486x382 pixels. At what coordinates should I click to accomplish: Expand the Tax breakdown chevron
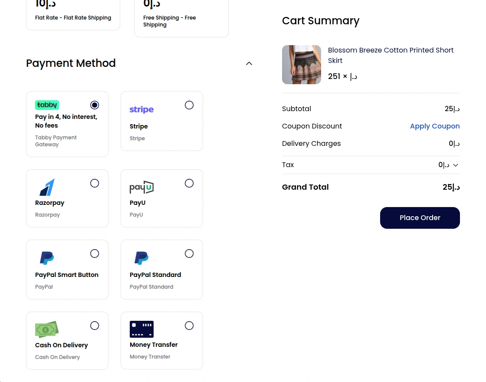click(455, 165)
